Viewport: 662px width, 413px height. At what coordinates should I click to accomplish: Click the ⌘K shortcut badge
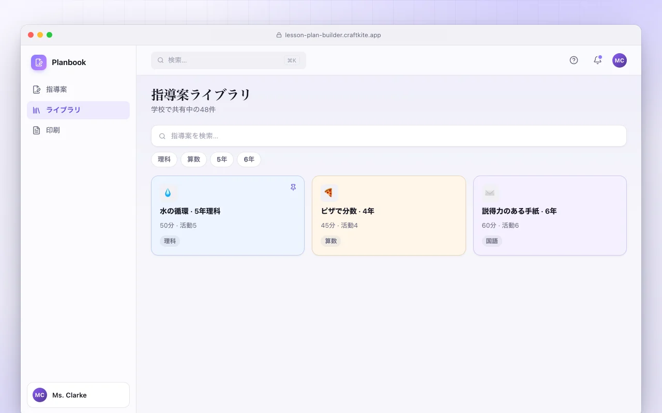coord(292,60)
